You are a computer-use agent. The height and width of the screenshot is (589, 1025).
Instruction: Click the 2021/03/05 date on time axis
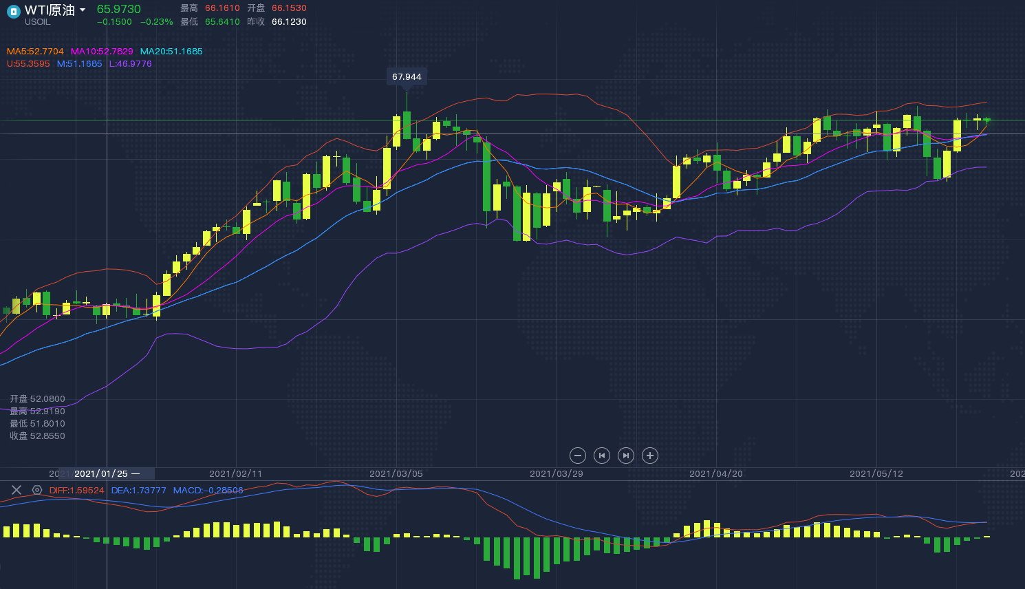click(x=396, y=474)
